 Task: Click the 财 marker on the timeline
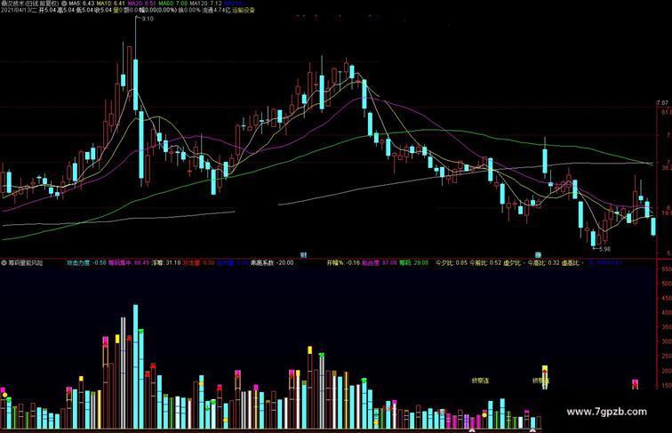click(x=303, y=254)
